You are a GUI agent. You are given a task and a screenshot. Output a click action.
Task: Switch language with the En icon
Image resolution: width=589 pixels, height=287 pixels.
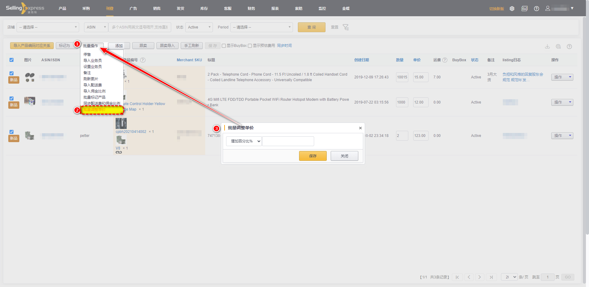524,9
